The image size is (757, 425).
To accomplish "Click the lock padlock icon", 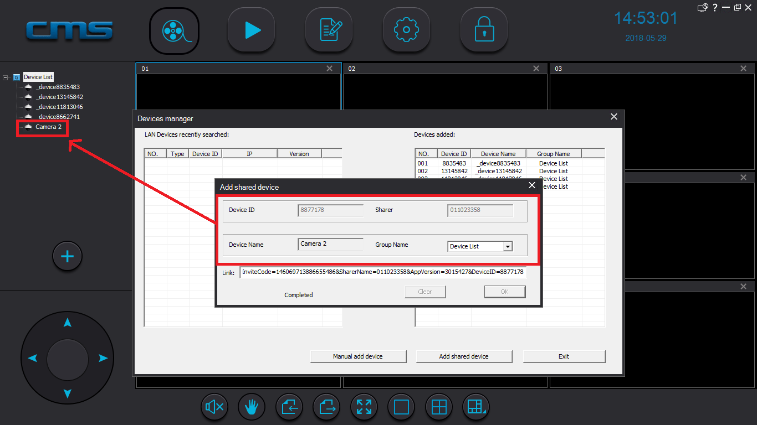I will 484,30.
